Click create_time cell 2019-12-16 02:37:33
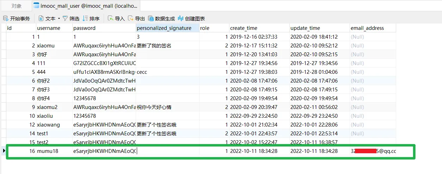This screenshot has height=174, width=442. click(x=259, y=37)
